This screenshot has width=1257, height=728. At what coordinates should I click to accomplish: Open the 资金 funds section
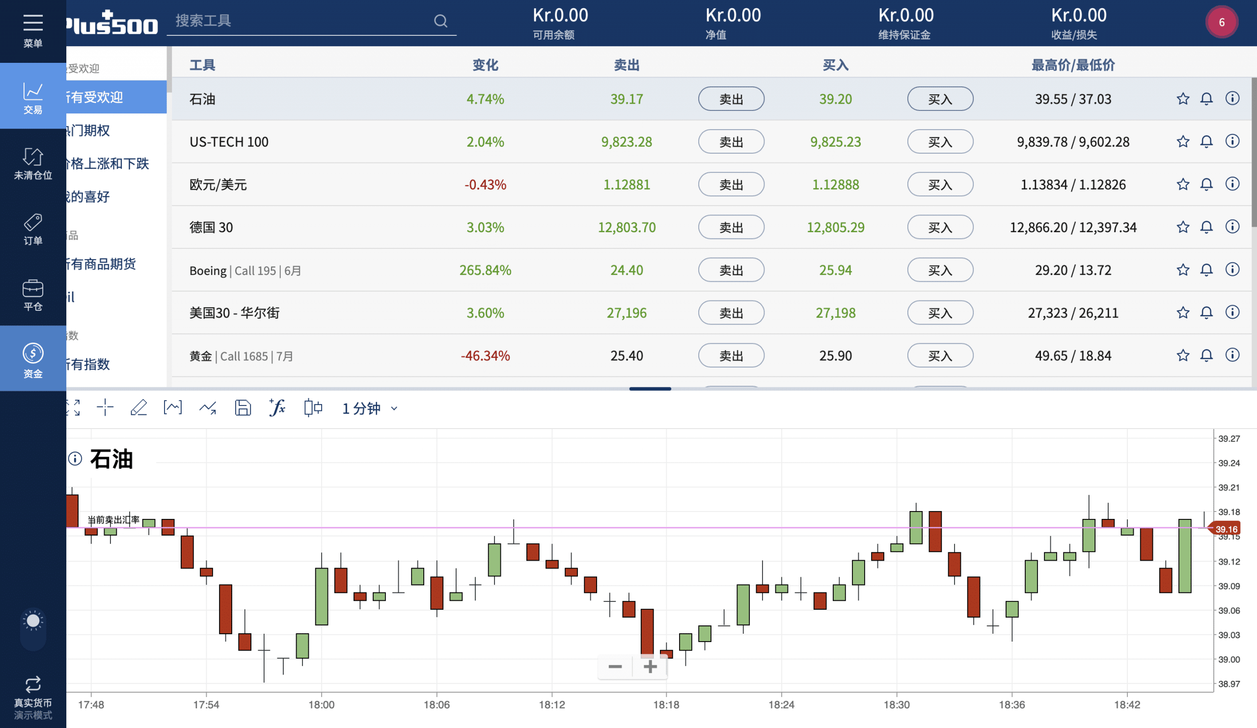tap(33, 359)
